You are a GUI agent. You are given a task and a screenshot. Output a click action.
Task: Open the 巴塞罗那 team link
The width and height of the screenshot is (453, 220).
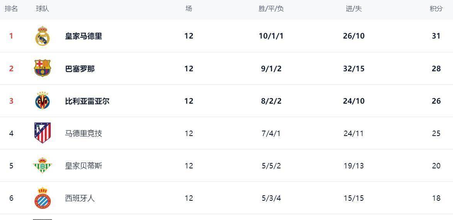pos(80,69)
